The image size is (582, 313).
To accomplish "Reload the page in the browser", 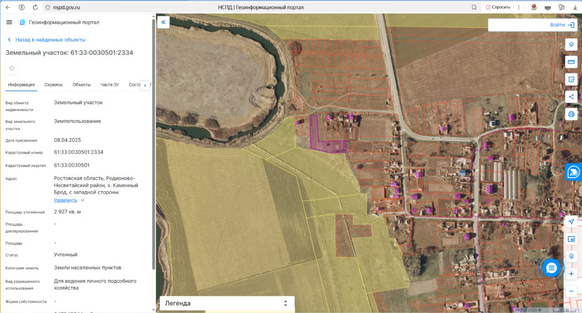I will (35, 7).
